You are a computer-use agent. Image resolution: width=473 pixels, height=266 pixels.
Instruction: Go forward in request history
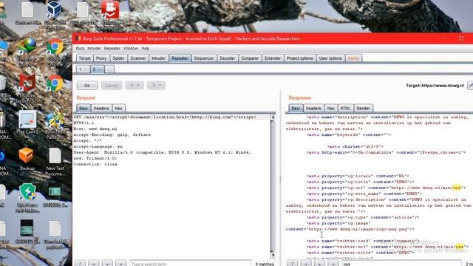click(x=154, y=86)
